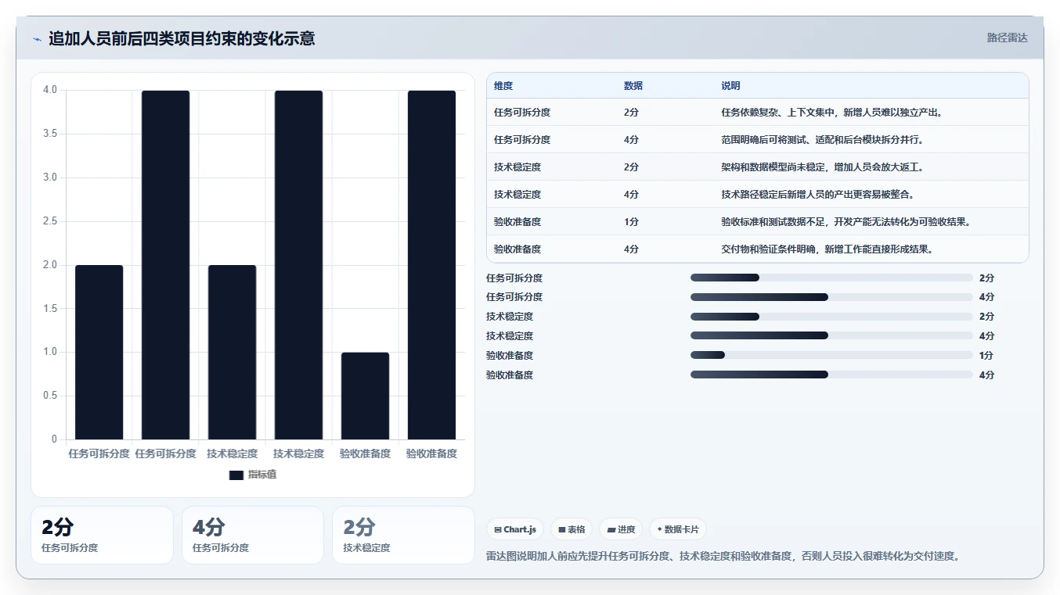Open the 2分 技术稳定度 data card
Image resolution: width=1060 pixels, height=595 pixels.
[x=403, y=535]
